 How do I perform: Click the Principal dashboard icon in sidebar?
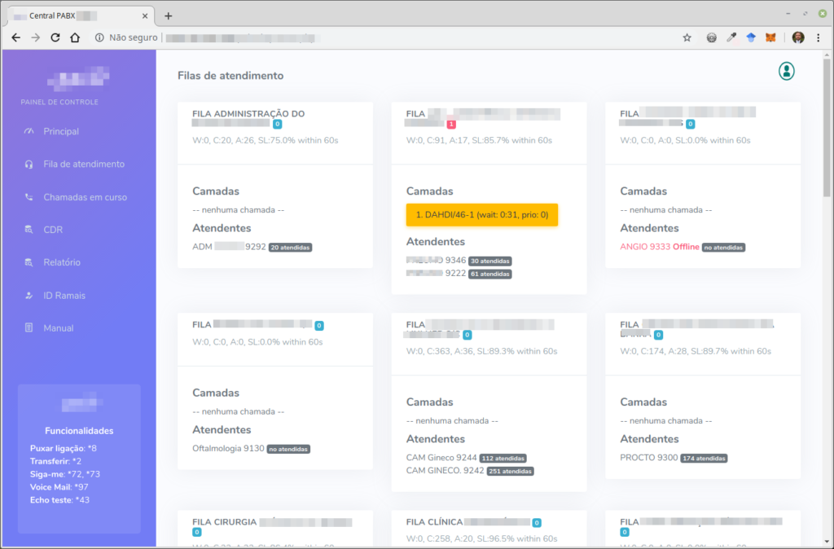pos(29,131)
